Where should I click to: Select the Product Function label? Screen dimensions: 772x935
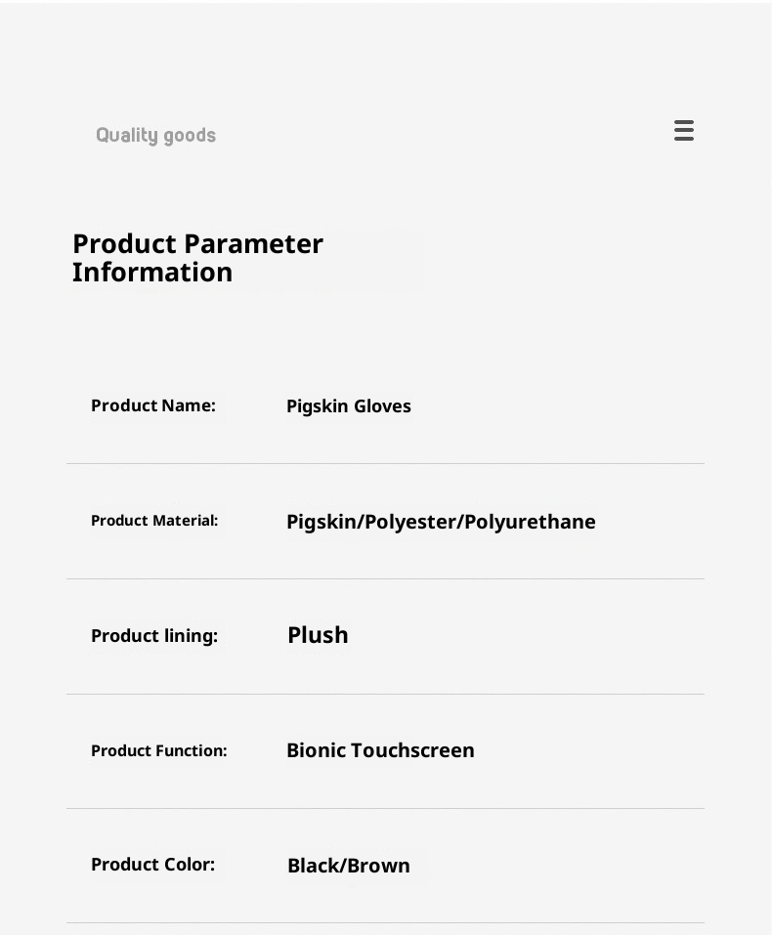tap(158, 750)
